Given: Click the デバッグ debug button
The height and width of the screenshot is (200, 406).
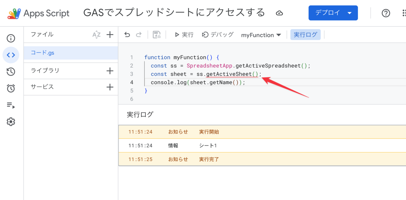Looking at the screenshot, I should [218, 35].
